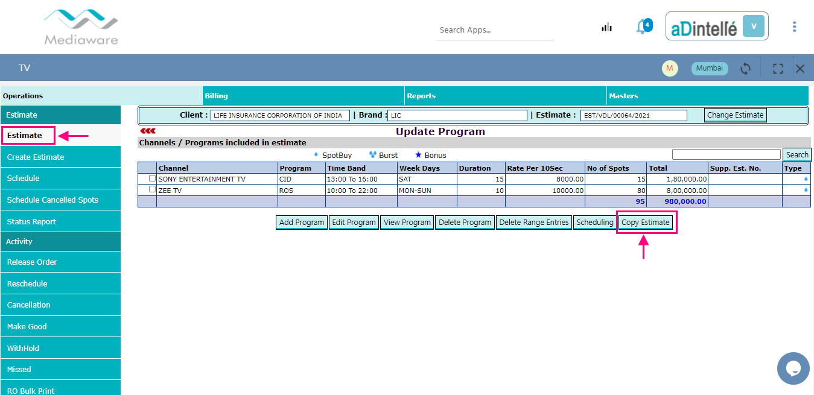Open the Operations tab
Viewport: 814px width, 395px height.
101,96
